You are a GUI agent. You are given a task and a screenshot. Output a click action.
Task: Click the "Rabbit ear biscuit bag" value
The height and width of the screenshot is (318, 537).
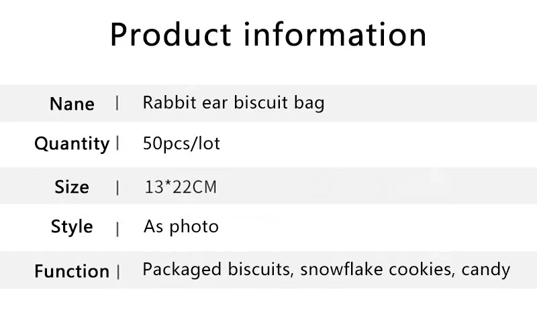click(x=234, y=103)
